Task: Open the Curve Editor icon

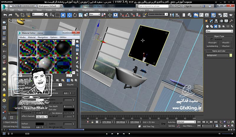Action: (x=201, y=15)
